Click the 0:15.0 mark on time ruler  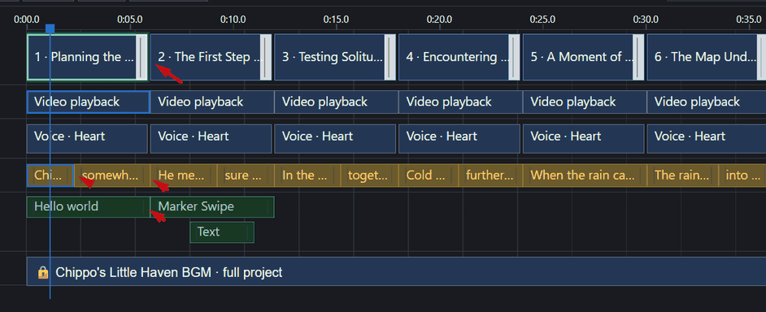(x=336, y=19)
